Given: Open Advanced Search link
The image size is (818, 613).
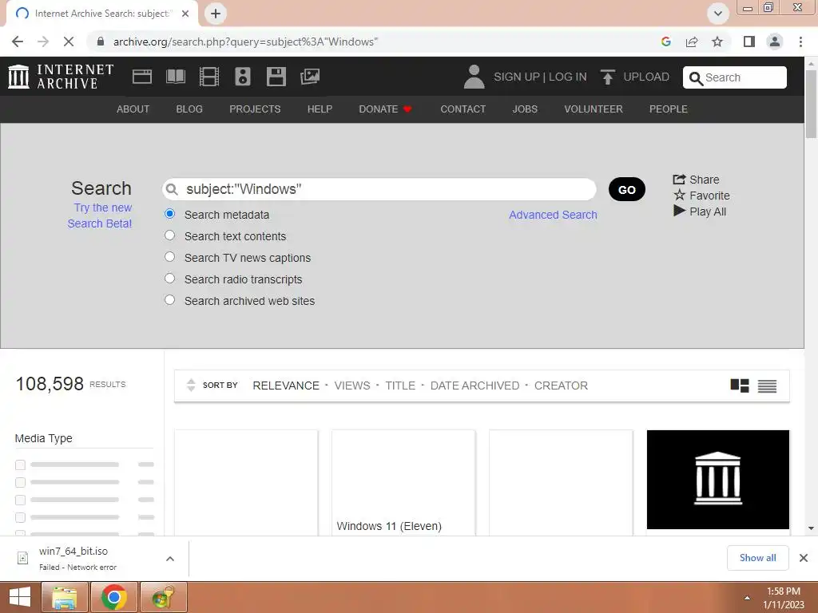Looking at the screenshot, I should pyautogui.click(x=553, y=215).
